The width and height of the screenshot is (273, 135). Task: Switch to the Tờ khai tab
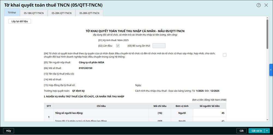click(12, 13)
